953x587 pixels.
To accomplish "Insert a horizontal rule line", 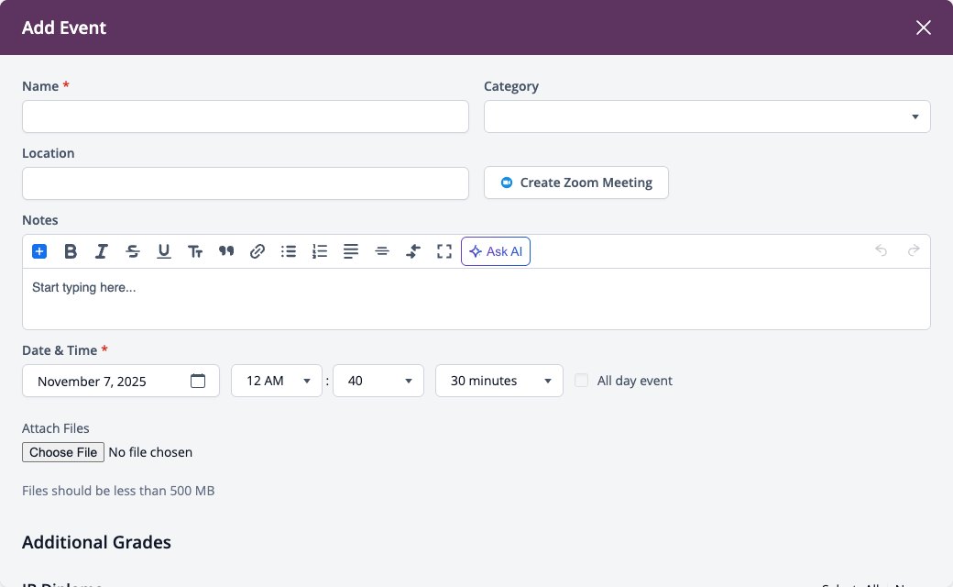I will [382, 251].
